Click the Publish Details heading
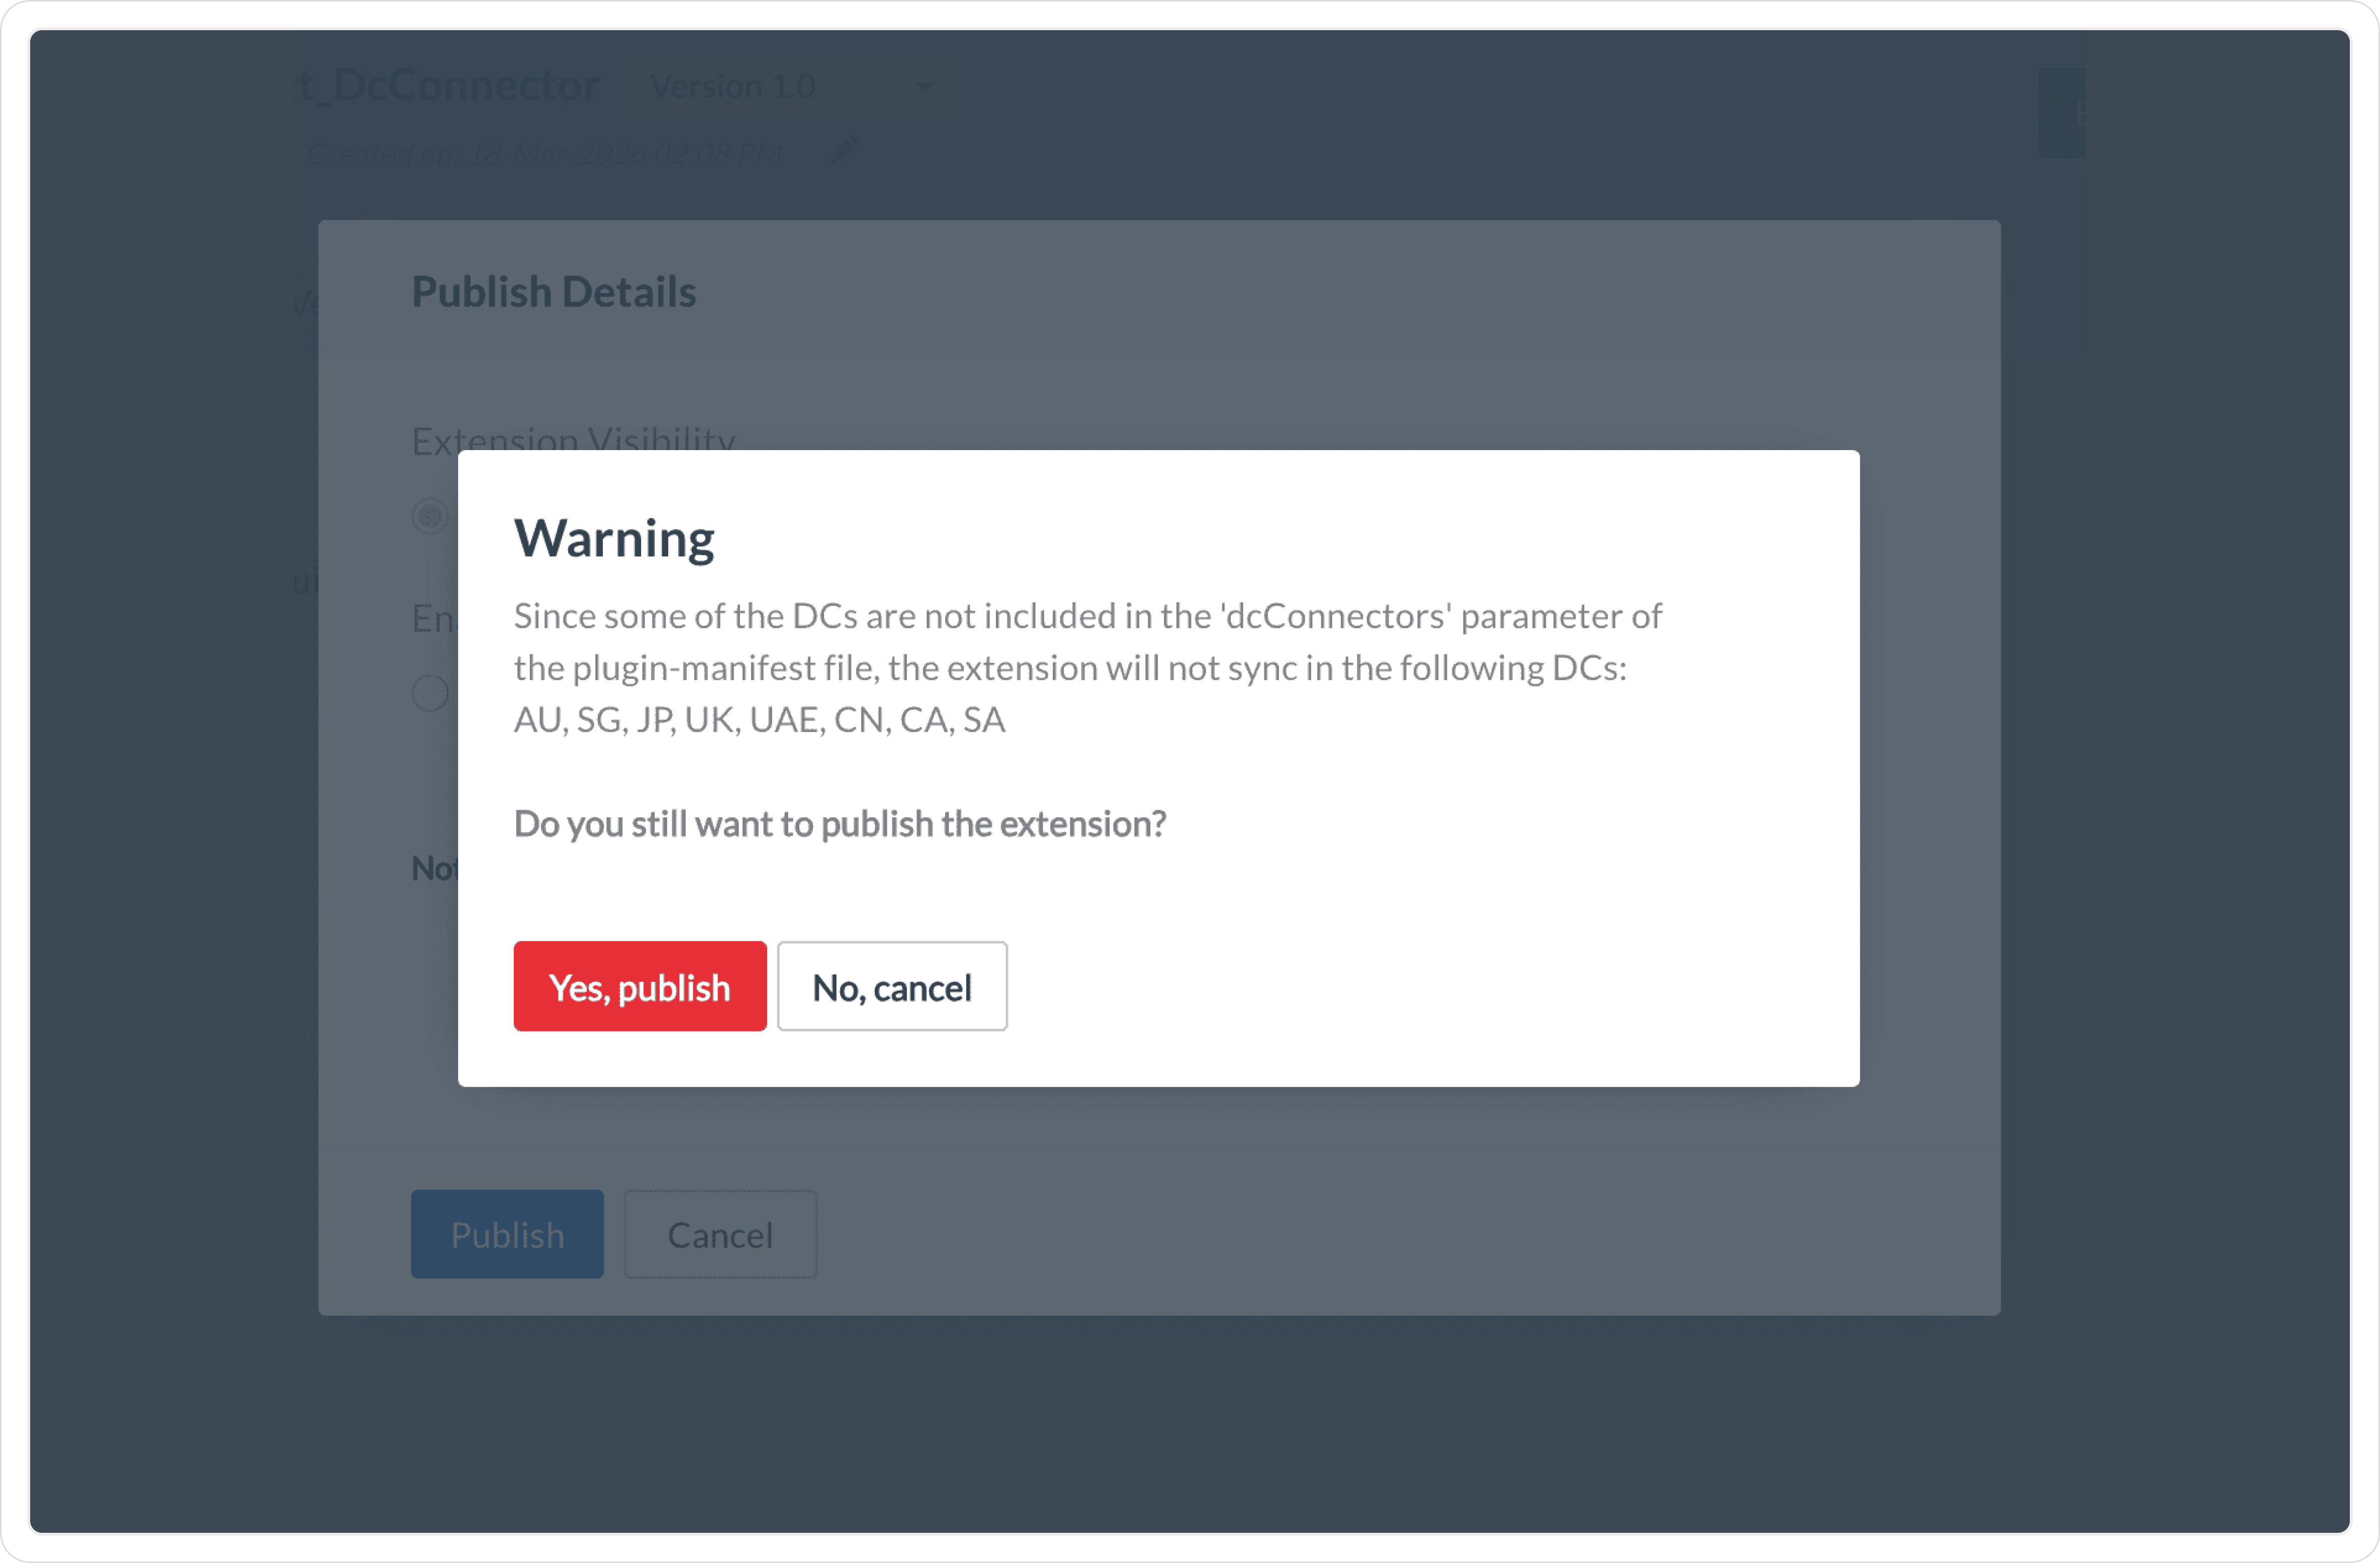2380x1563 pixels. 554,292
